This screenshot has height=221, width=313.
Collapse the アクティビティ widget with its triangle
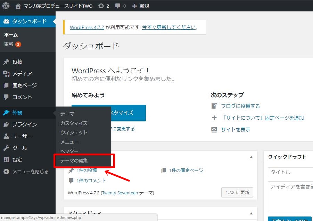pyautogui.click(x=251, y=213)
